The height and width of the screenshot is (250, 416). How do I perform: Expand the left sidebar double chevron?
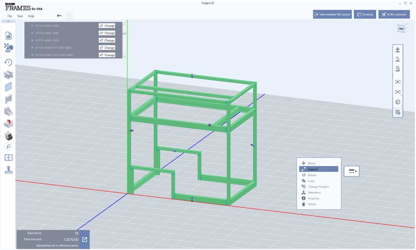(8, 21)
